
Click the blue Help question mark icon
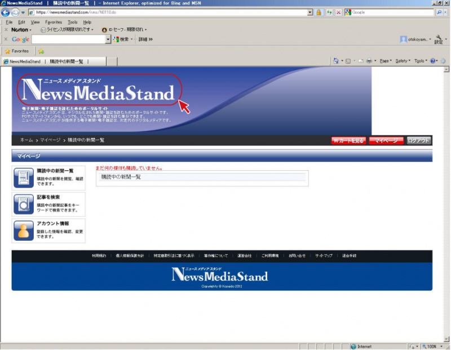click(432, 61)
